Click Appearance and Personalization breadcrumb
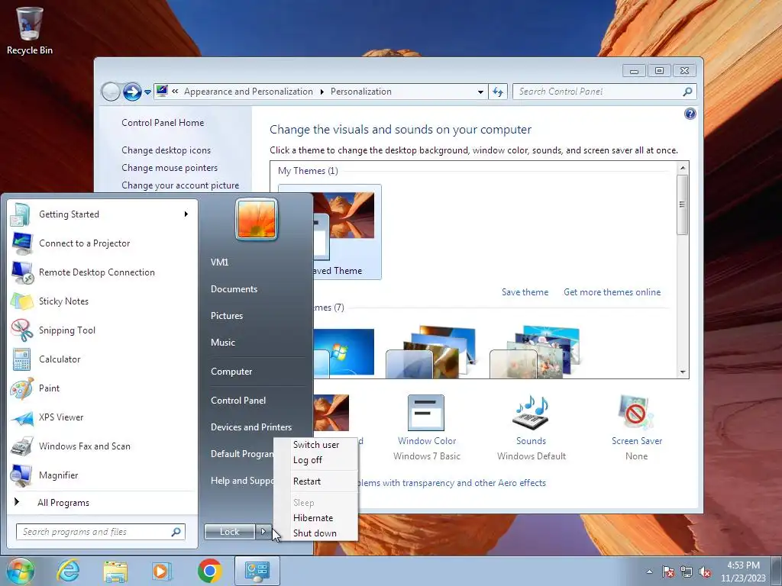Image resolution: width=782 pixels, height=586 pixels. pyautogui.click(x=248, y=92)
